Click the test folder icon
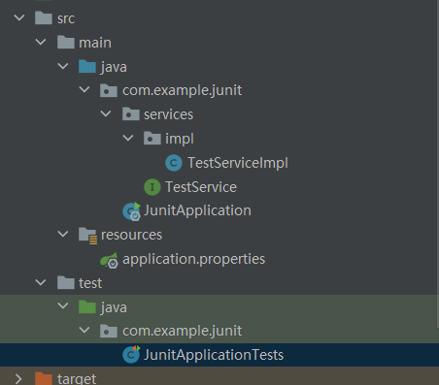This screenshot has height=385, width=439. coord(66,283)
